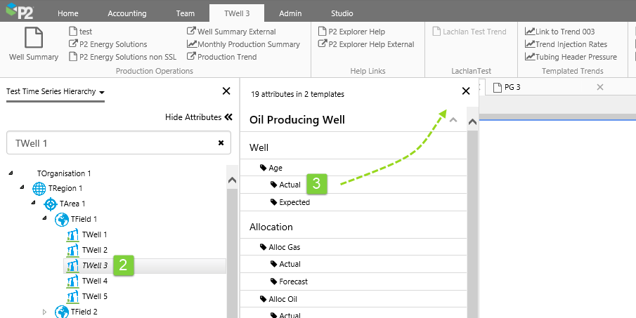Open Tubing Header Pressure trend
636x318 pixels.
coord(571,57)
